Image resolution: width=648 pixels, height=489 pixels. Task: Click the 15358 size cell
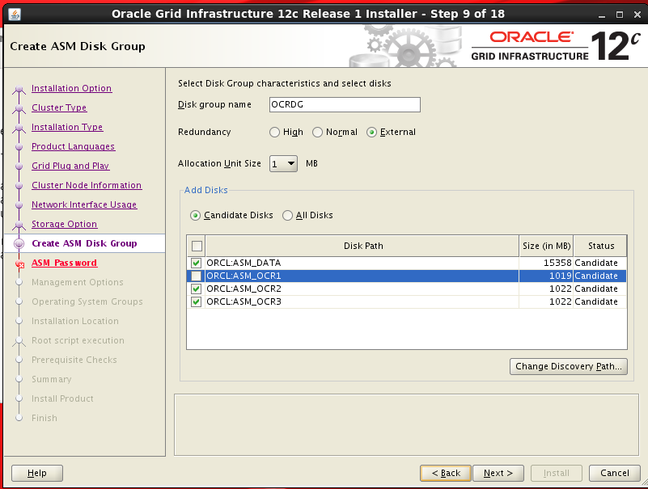pyautogui.click(x=546, y=263)
